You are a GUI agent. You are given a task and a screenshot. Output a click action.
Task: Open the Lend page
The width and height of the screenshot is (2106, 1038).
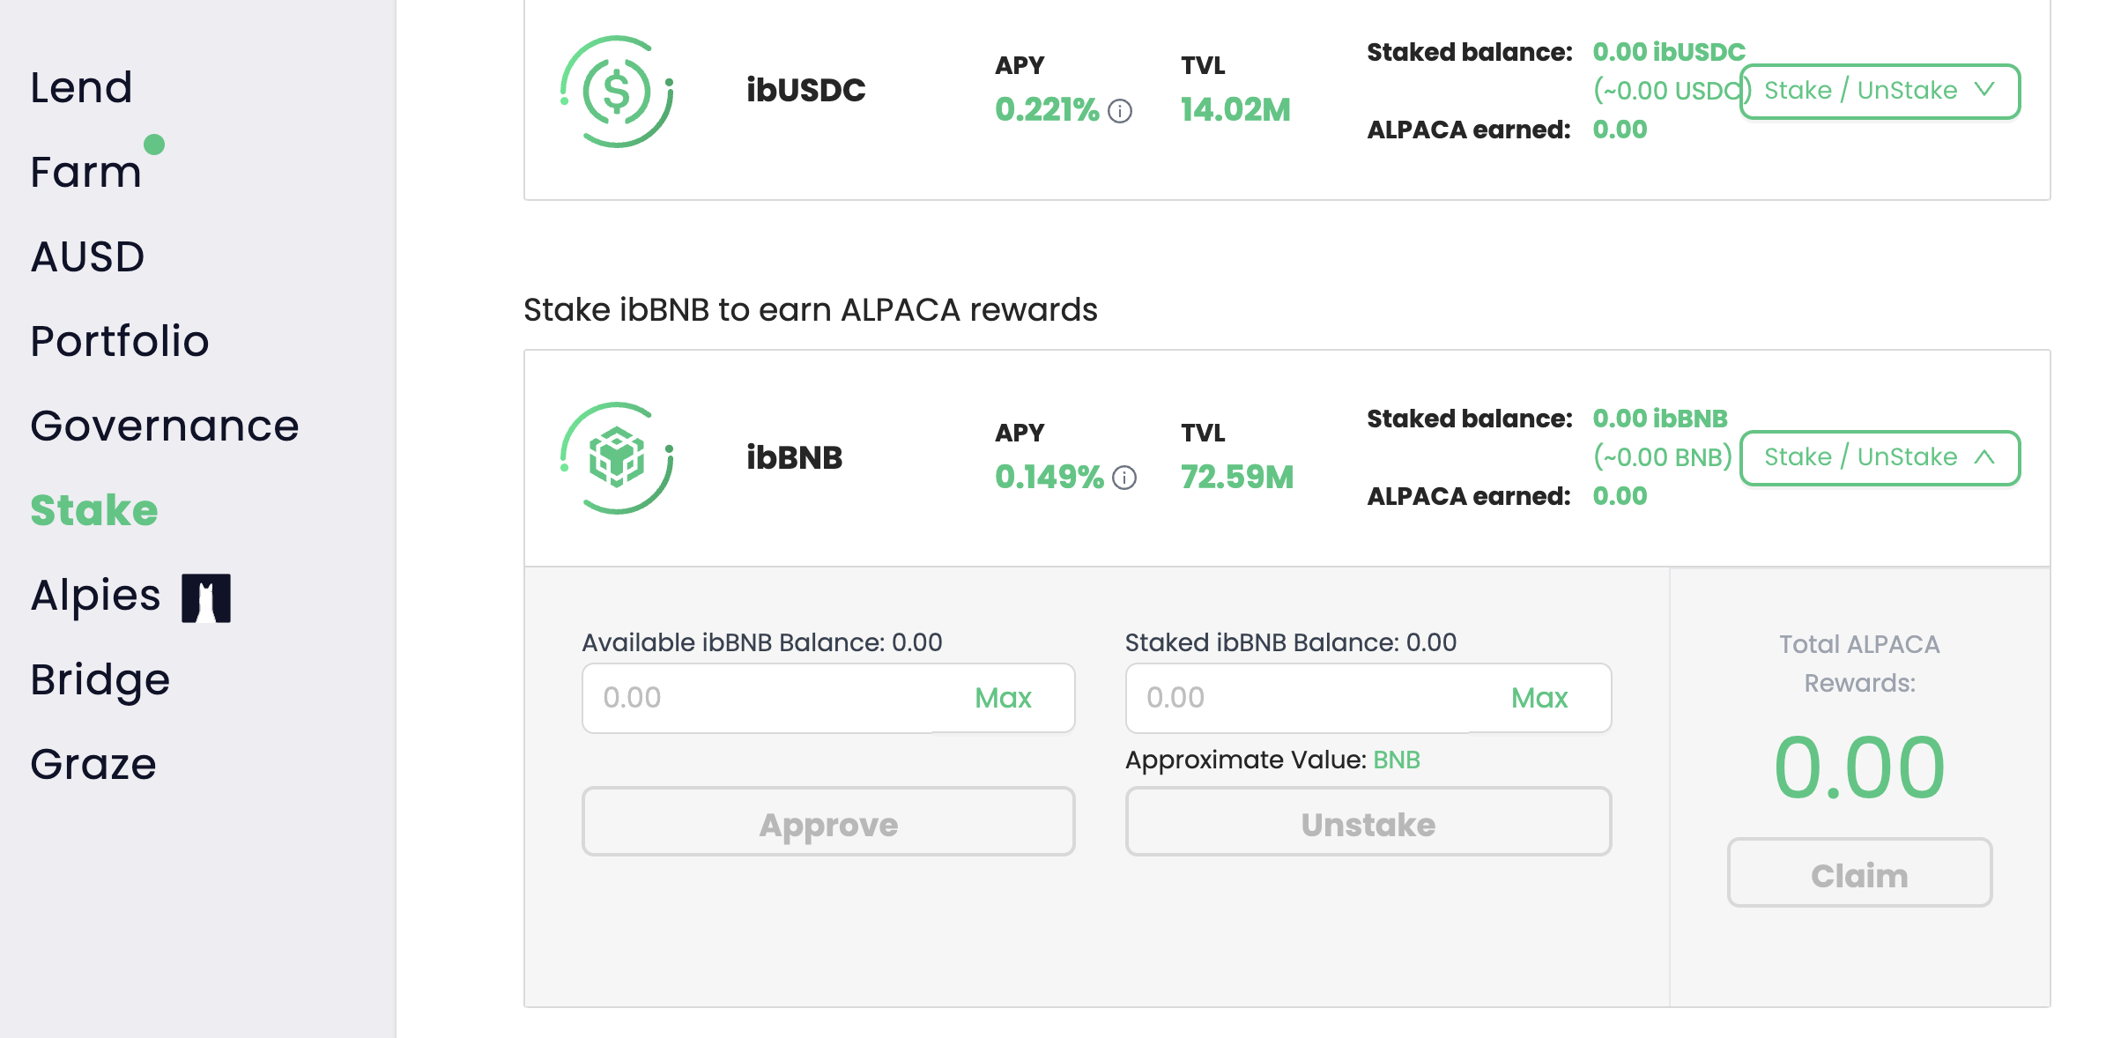coord(81,87)
